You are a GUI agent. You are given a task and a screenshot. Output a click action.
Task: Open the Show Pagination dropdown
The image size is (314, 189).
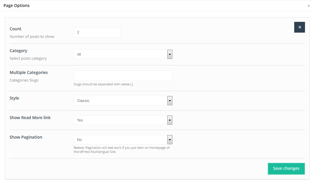coord(123,140)
